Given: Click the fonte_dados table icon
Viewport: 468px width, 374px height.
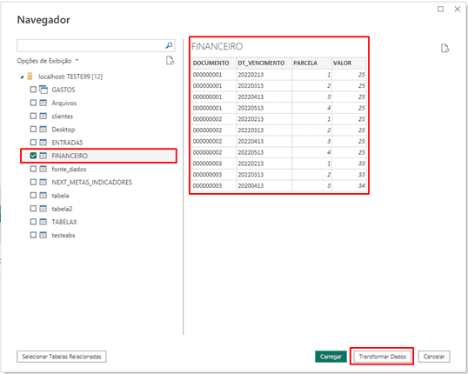Looking at the screenshot, I should click(43, 169).
